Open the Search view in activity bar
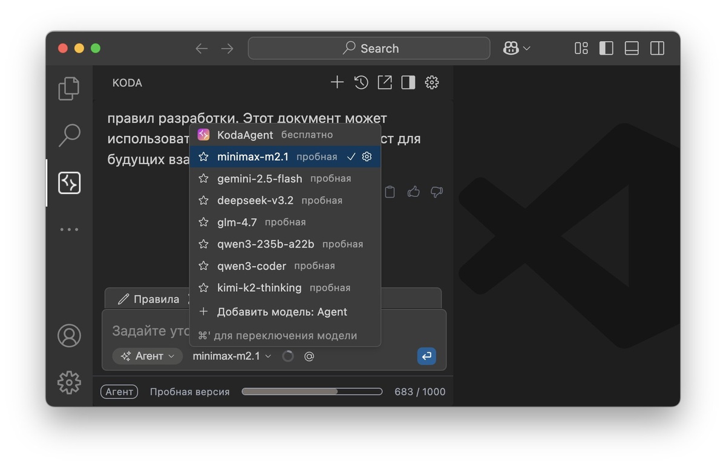The image size is (726, 467). point(69,135)
